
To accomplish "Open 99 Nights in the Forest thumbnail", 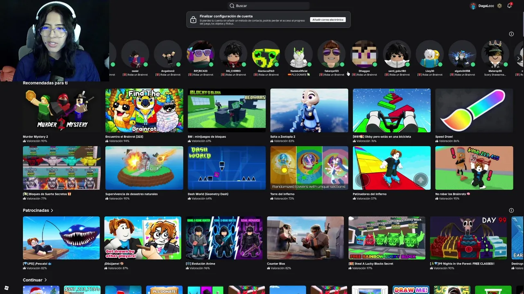I will 468,238.
